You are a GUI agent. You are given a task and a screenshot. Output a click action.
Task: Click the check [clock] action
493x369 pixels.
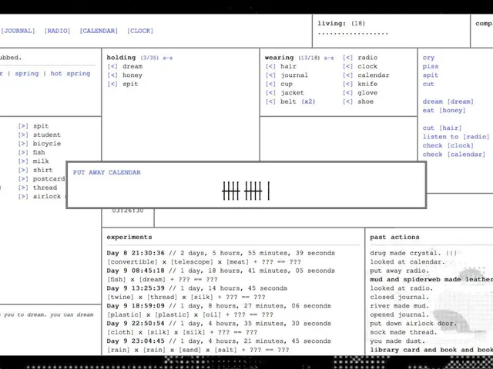[448, 145]
